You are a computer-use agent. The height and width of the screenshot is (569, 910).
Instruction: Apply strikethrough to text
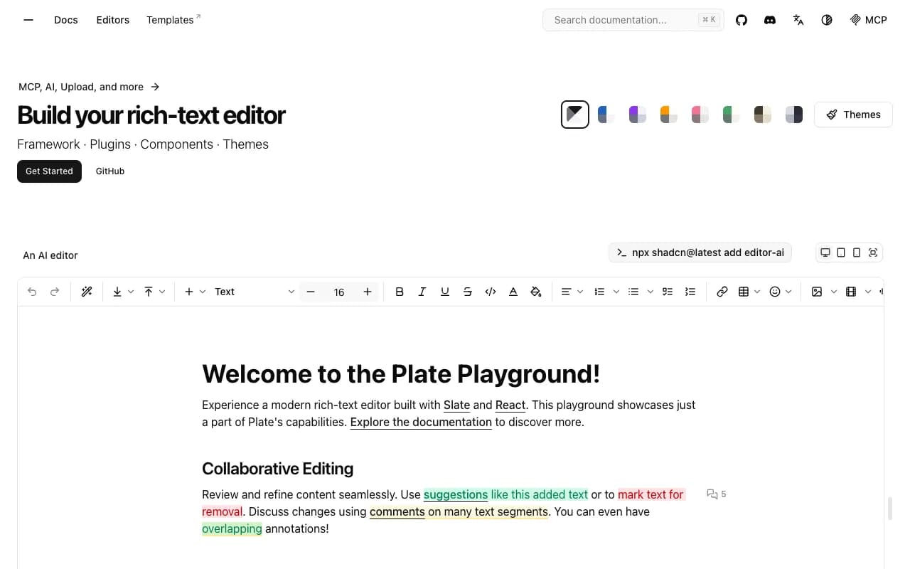467,291
